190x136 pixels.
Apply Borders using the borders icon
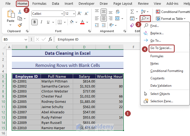[x=60, y=22]
